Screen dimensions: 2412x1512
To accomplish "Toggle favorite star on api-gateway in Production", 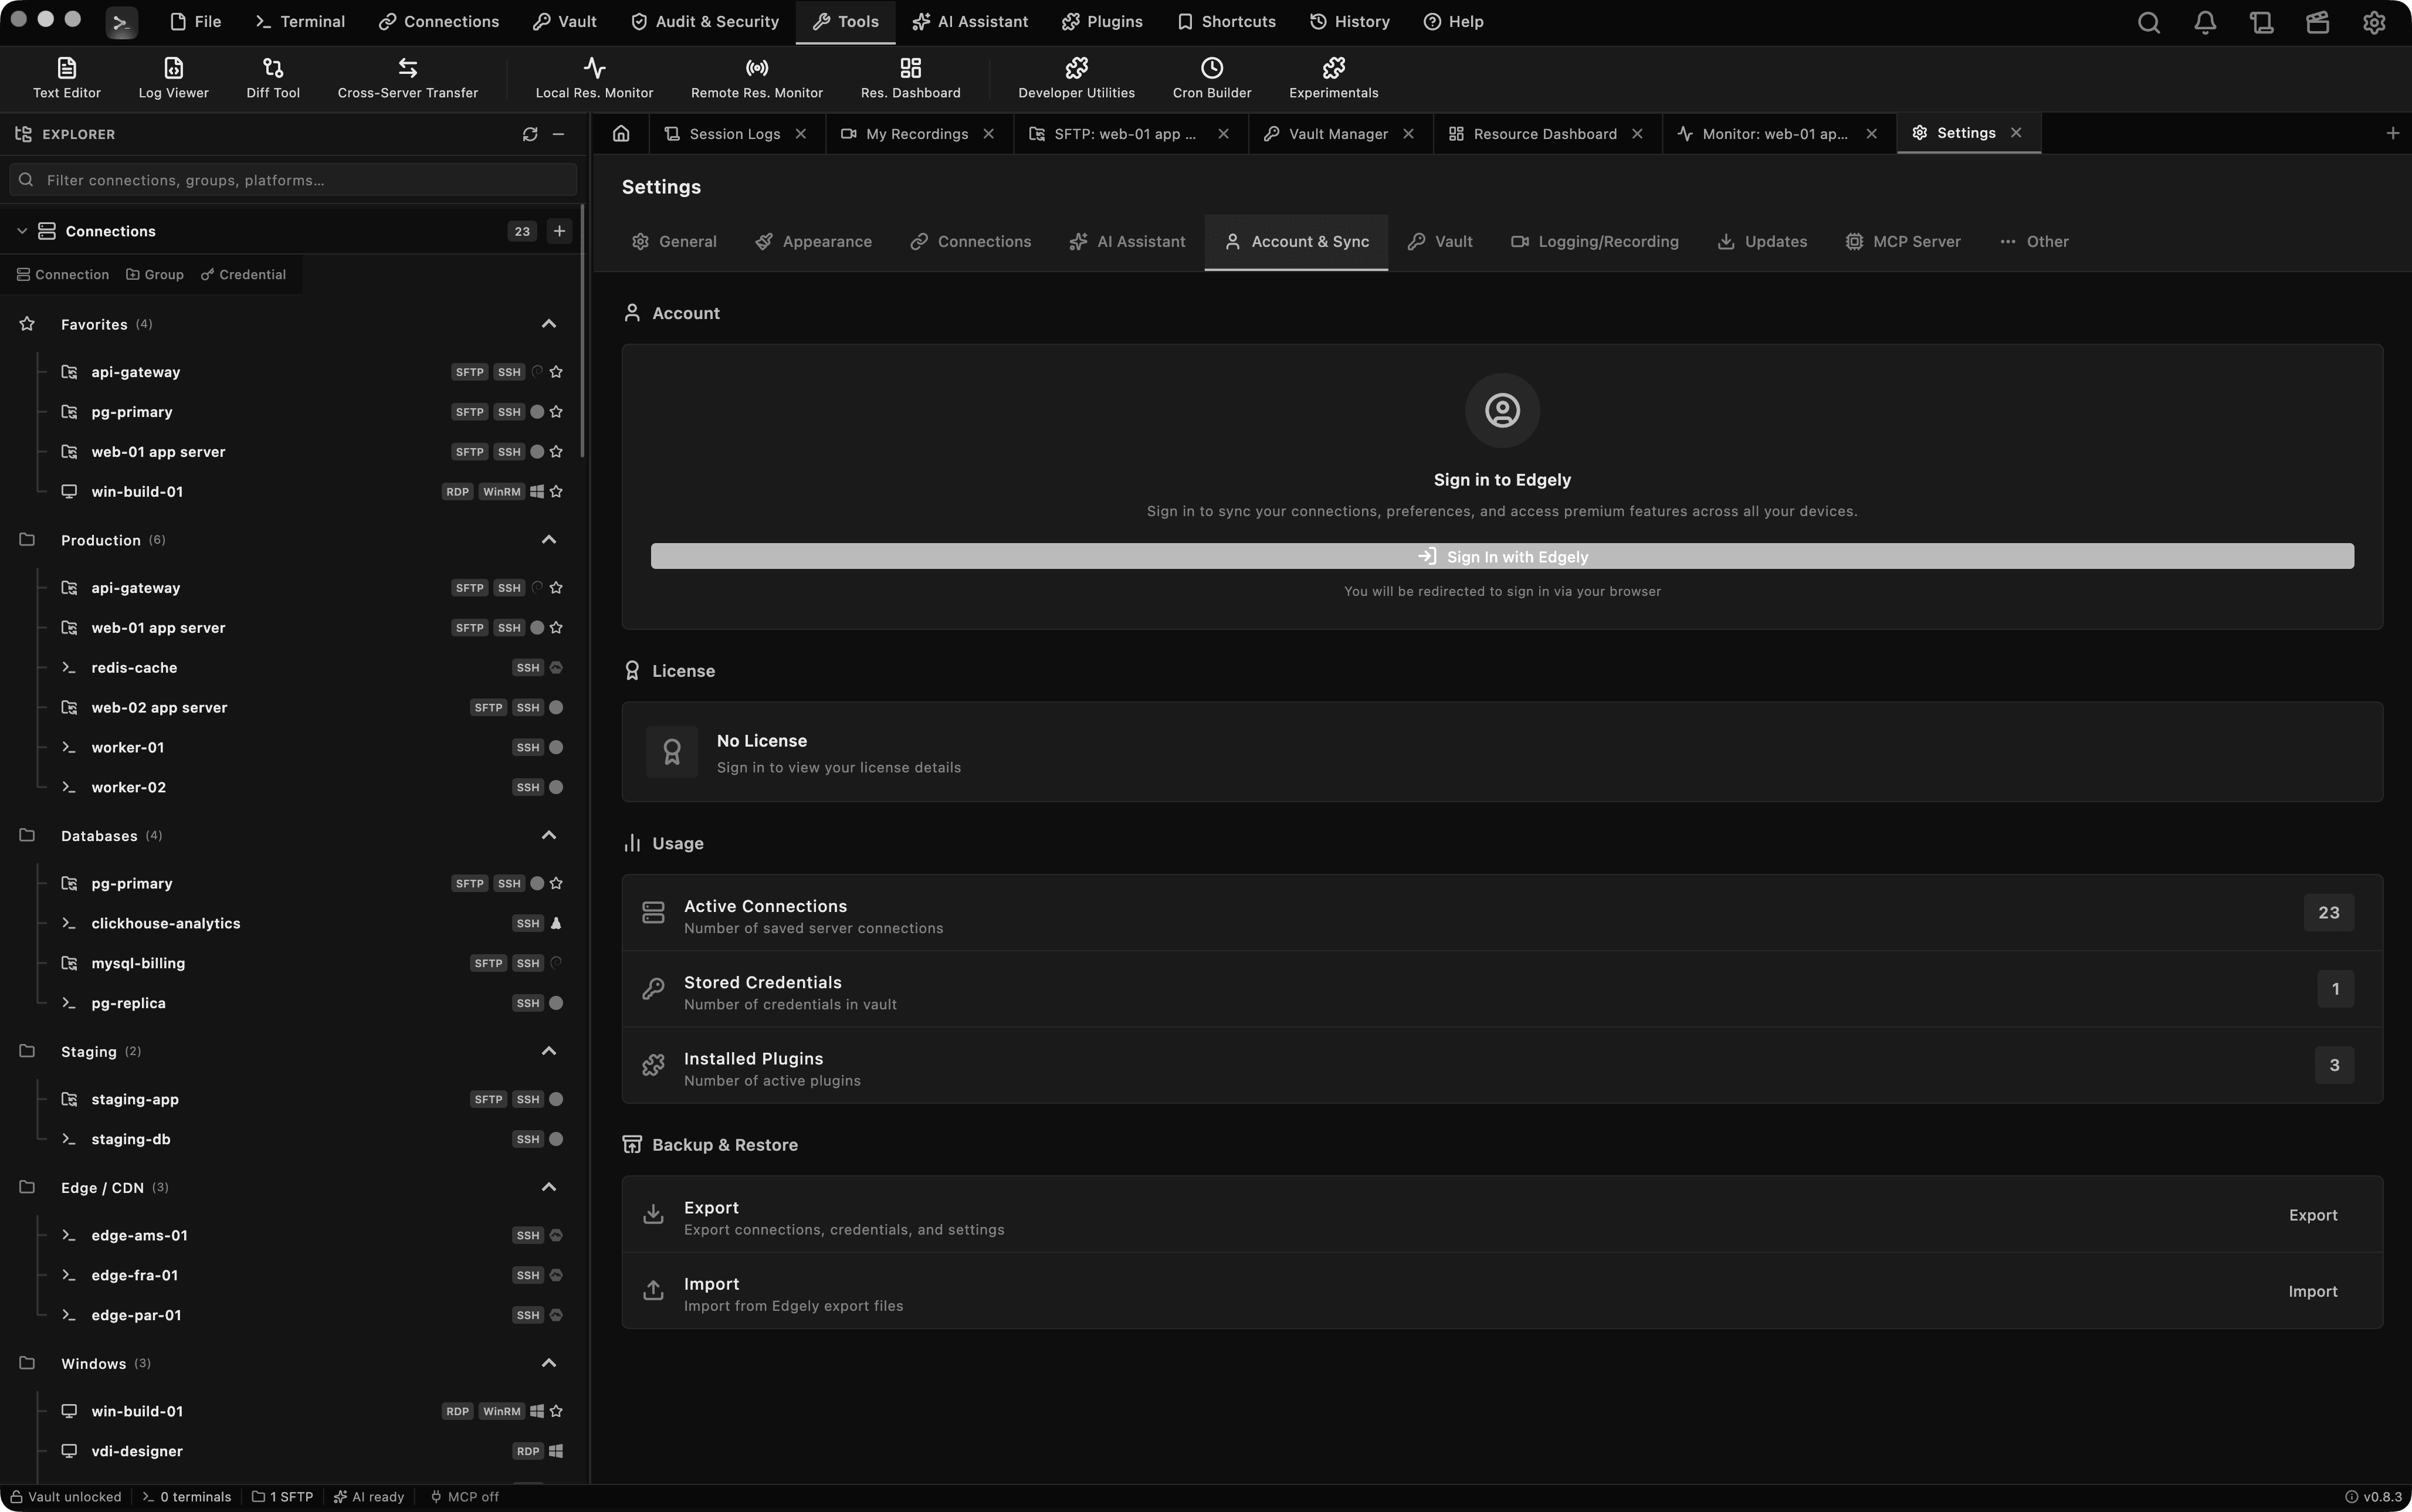I will [x=556, y=588].
